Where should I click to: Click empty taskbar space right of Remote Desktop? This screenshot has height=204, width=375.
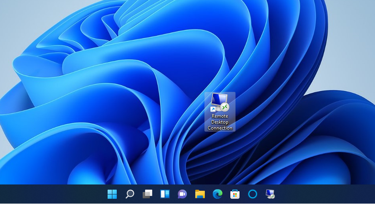click(327, 194)
